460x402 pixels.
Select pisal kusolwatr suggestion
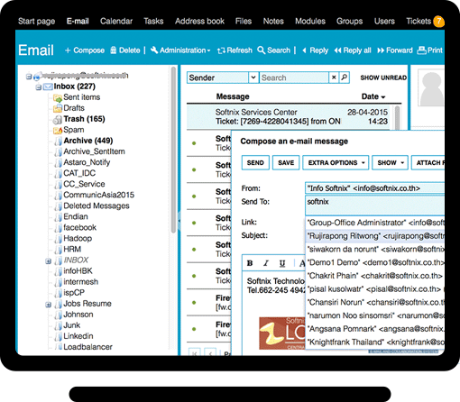(375, 289)
